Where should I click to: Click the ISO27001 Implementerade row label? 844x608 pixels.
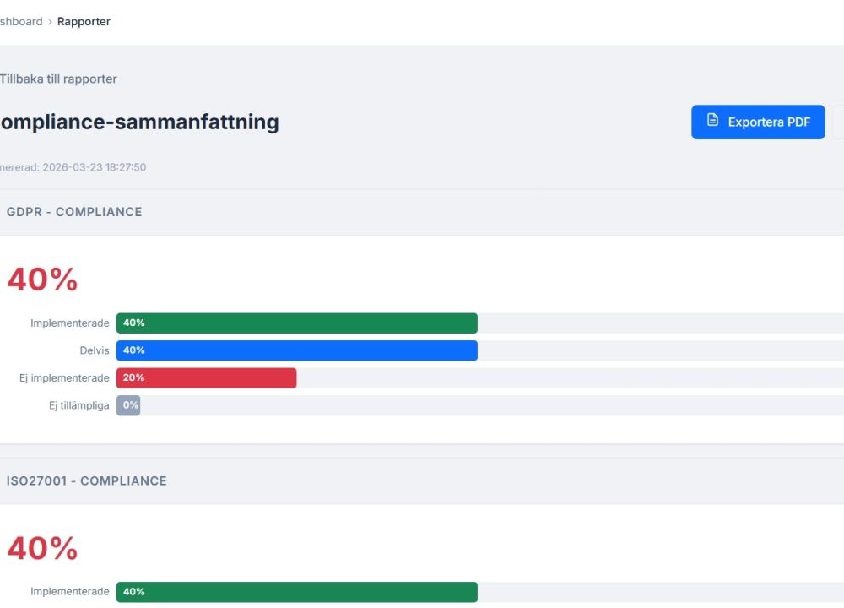(x=69, y=591)
